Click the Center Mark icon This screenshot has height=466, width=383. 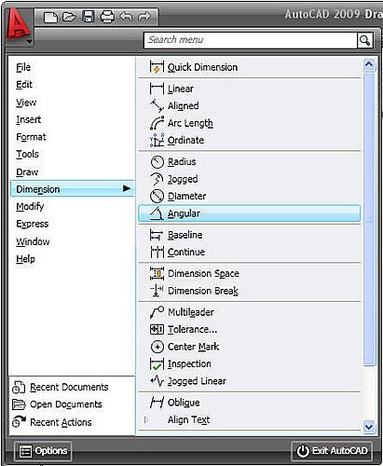point(157,347)
